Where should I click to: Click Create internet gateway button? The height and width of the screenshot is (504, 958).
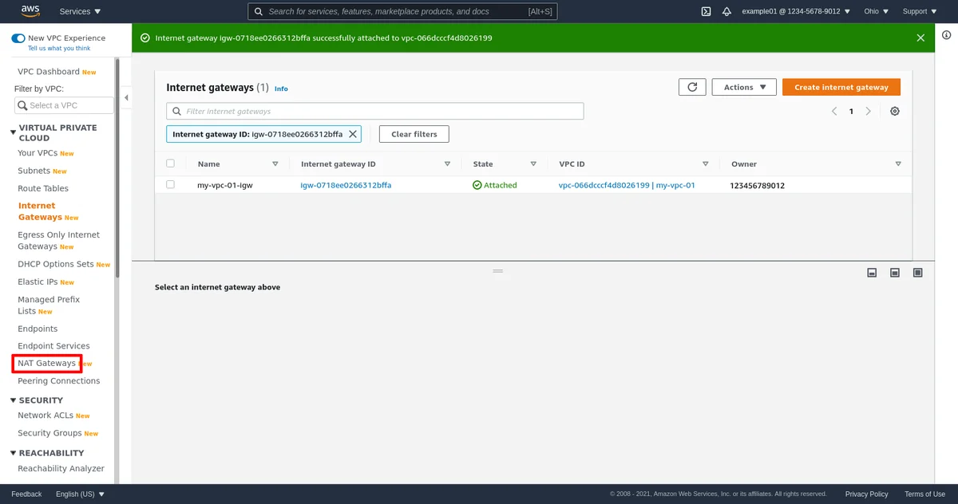[x=841, y=87]
